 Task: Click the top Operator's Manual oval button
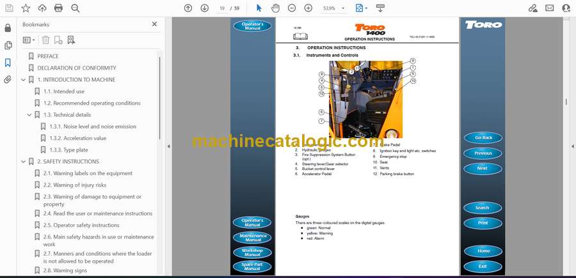point(252,26)
